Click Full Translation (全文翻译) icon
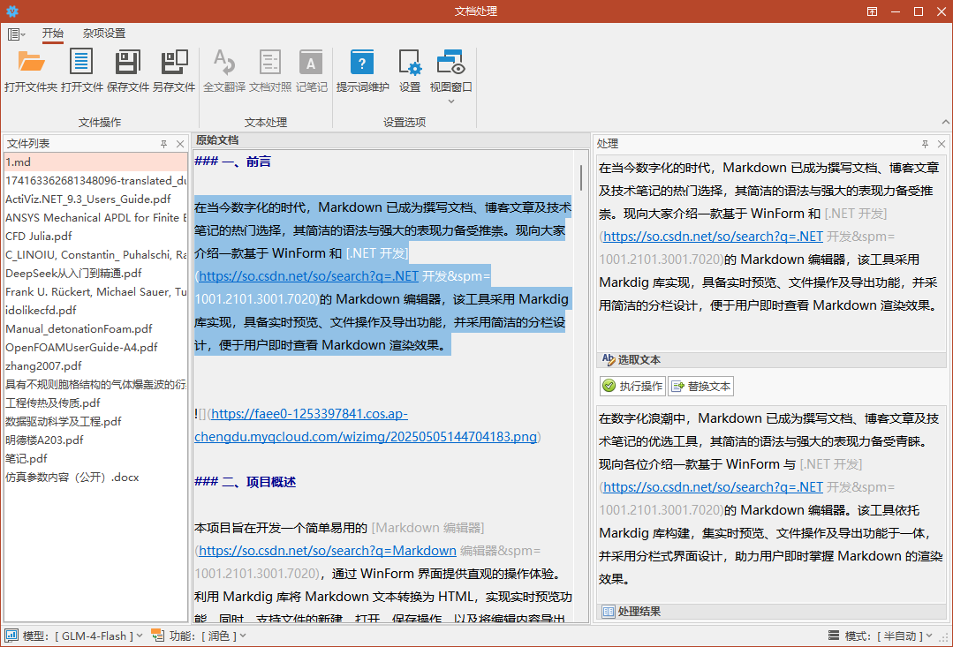The height and width of the screenshot is (647, 953). pyautogui.click(x=224, y=64)
